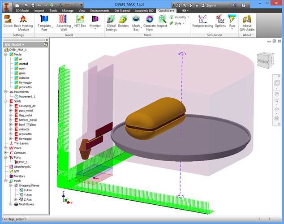Run Generate Now mesh command
This screenshot has height=224, width=284.
click(x=149, y=22)
